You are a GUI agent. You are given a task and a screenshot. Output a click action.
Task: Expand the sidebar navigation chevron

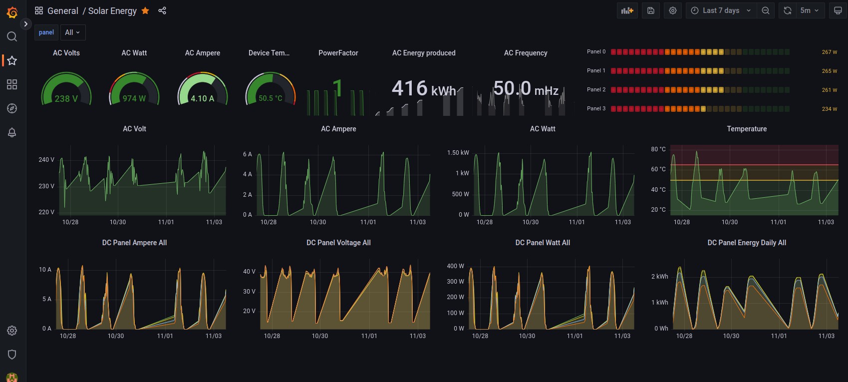tap(26, 23)
